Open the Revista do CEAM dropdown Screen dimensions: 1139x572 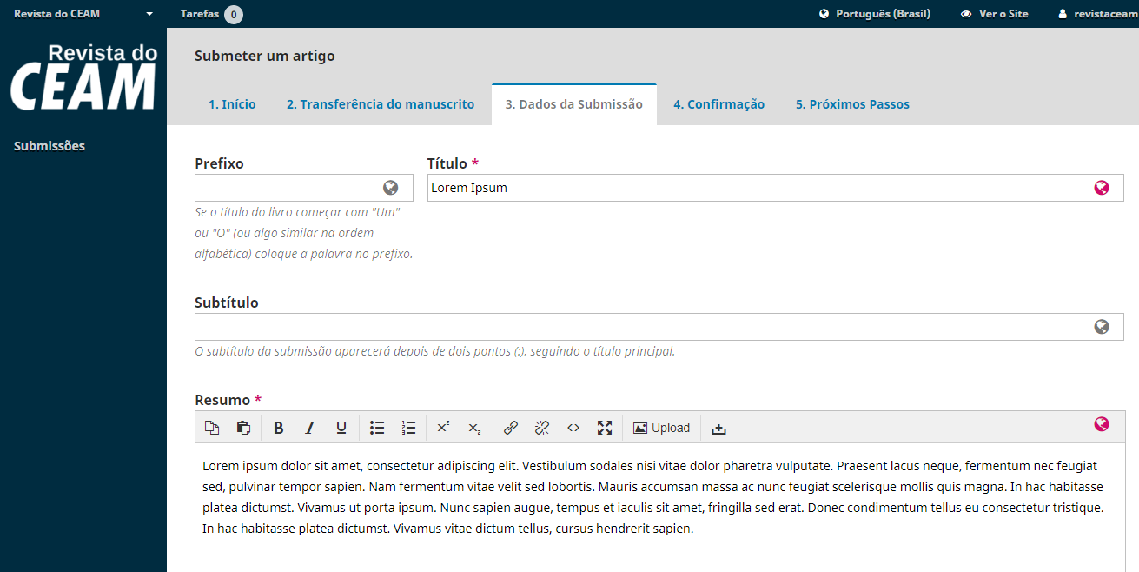pos(83,14)
